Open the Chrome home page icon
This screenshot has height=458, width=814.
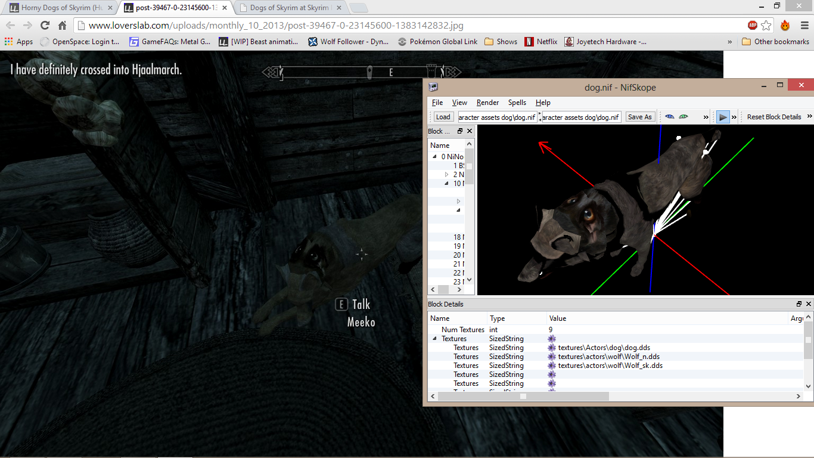(62, 26)
